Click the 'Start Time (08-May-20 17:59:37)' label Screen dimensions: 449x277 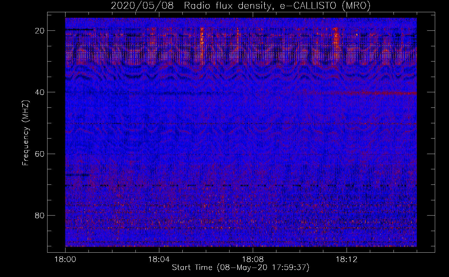(241, 268)
